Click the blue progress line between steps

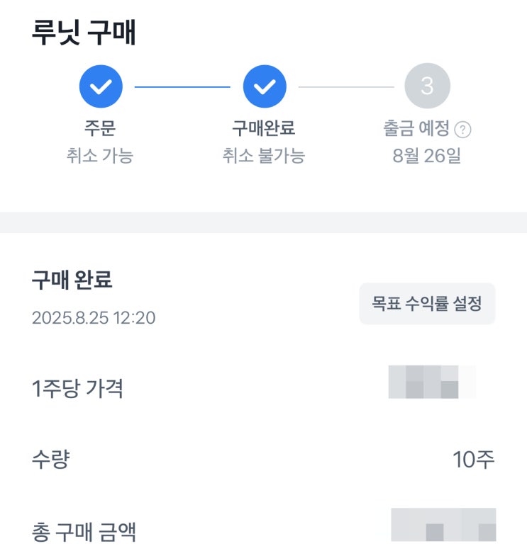182,86
